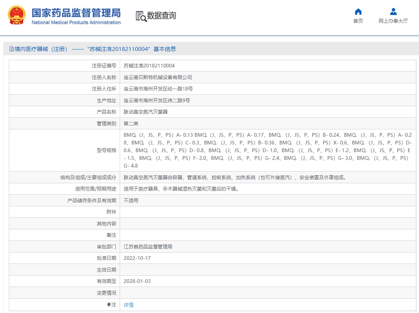Screen dimensions: 419x313
Task: Click the 有效期至 label
Action: click(x=106, y=281)
